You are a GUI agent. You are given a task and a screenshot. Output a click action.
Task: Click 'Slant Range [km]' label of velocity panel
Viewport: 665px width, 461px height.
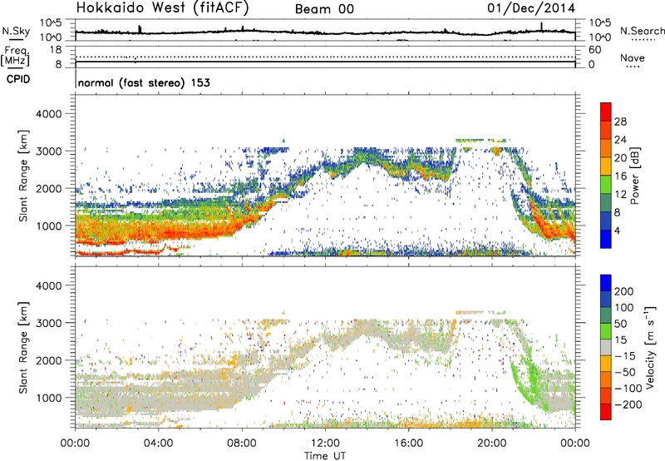(x=23, y=348)
